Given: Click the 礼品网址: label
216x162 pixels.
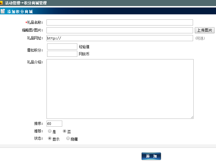Looking at the screenshot, I should (35, 38).
